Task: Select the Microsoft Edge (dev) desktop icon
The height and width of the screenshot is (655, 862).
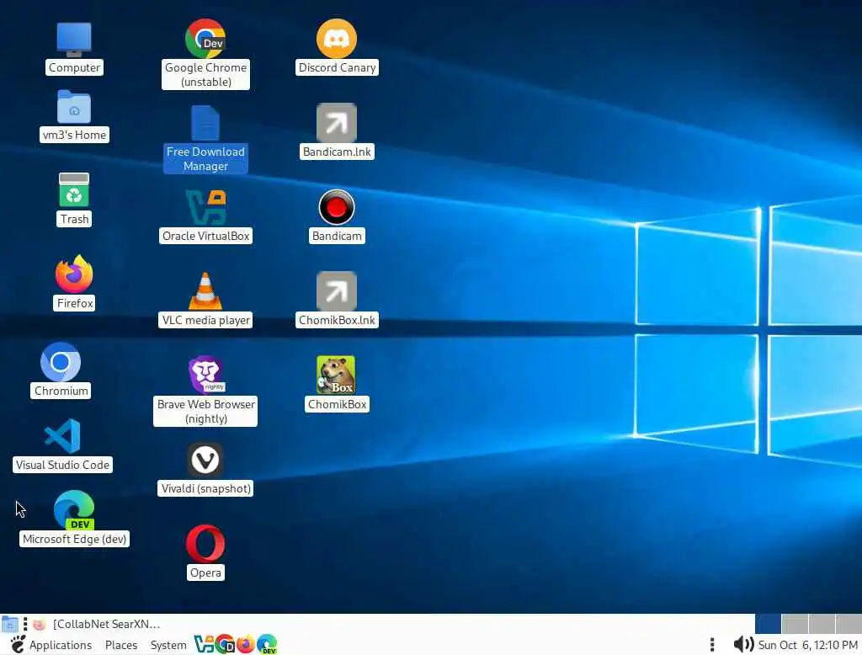Action: point(74,510)
